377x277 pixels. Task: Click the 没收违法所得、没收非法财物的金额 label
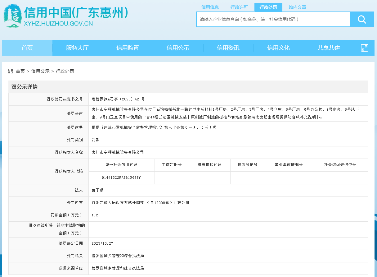(x=57, y=229)
